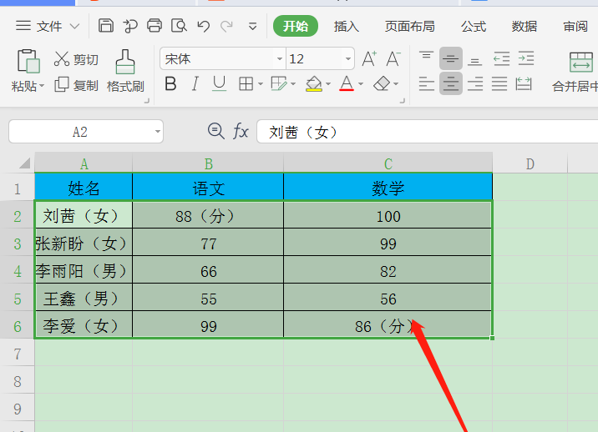Open the font size 12 dropdown
Image resolution: width=598 pixels, height=432 pixels.
347,58
